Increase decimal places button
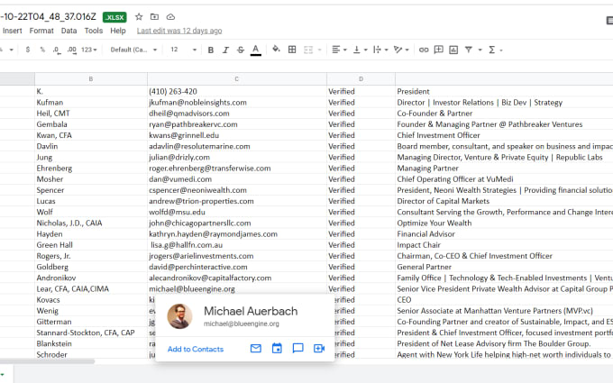This screenshot has width=613, height=383. click(x=72, y=50)
